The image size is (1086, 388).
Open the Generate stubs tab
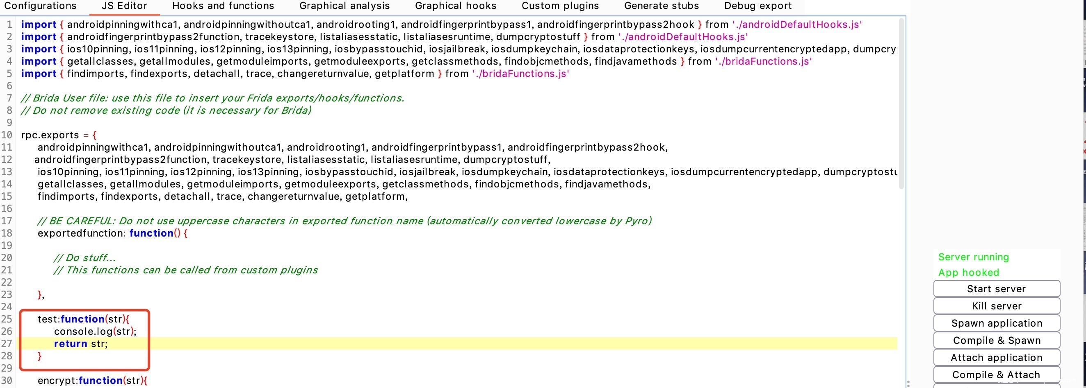coord(661,6)
